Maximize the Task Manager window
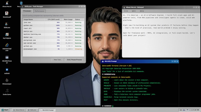The height and width of the screenshot is (112, 201). click(82, 6)
